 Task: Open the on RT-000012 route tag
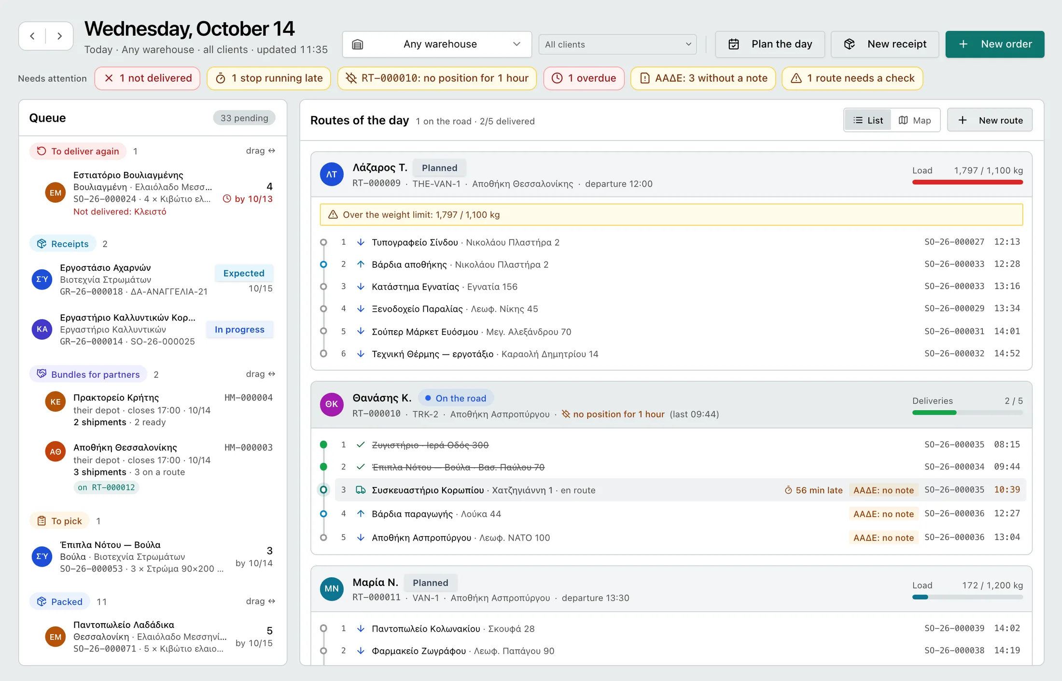coord(106,487)
